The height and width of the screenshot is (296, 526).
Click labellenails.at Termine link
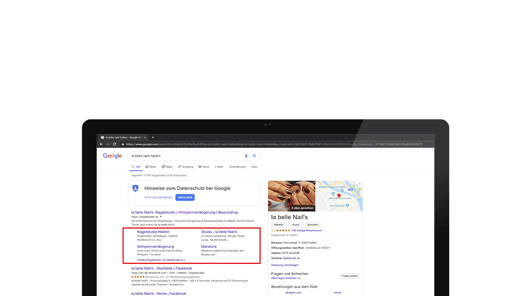point(291,258)
